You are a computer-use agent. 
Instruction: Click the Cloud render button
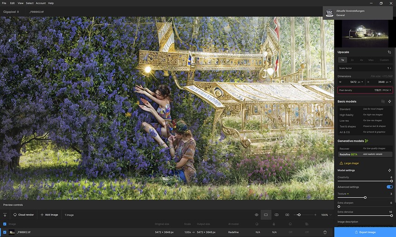pos(23,215)
